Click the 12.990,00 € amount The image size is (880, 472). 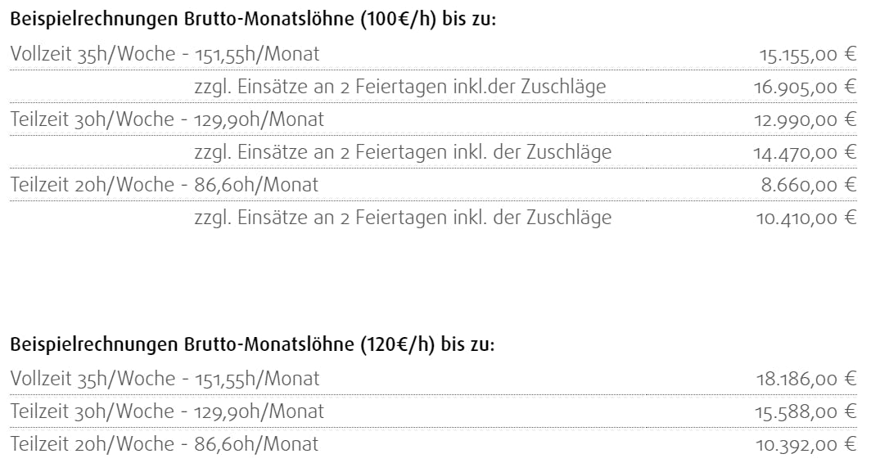[x=806, y=120]
